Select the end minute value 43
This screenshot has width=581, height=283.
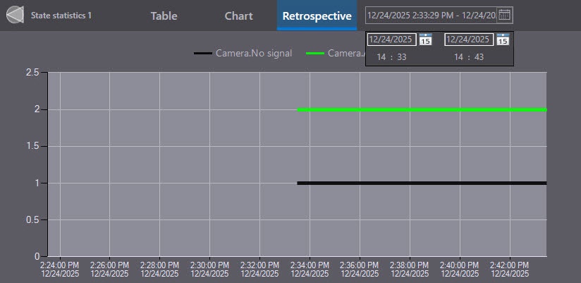[x=479, y=57]
